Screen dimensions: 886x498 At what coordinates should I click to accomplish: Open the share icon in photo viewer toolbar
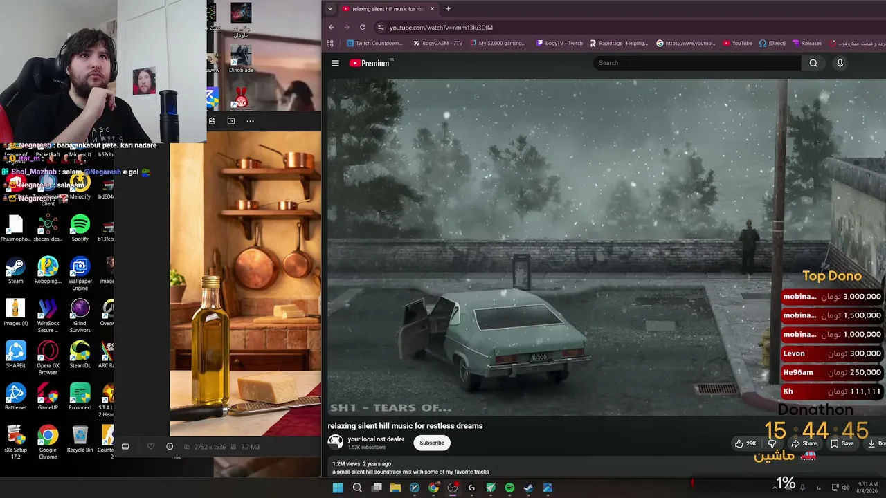click(212, 121)
